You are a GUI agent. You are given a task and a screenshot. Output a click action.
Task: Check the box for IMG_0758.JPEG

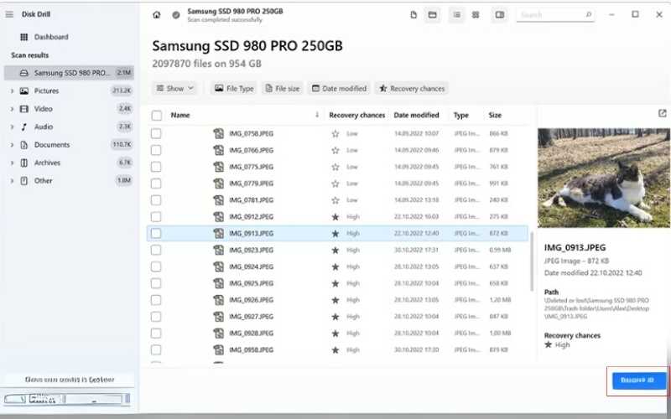156,134
